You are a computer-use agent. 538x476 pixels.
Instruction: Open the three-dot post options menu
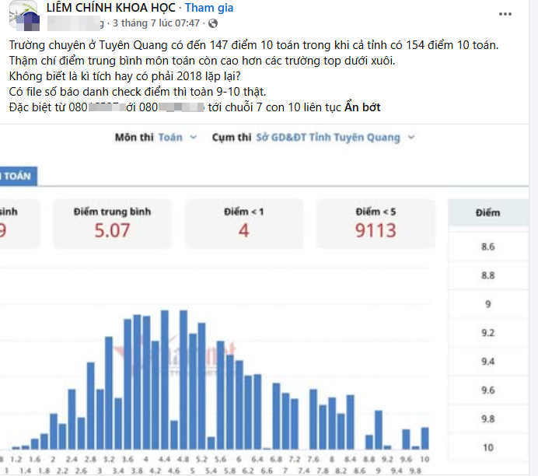coord(505,14)
